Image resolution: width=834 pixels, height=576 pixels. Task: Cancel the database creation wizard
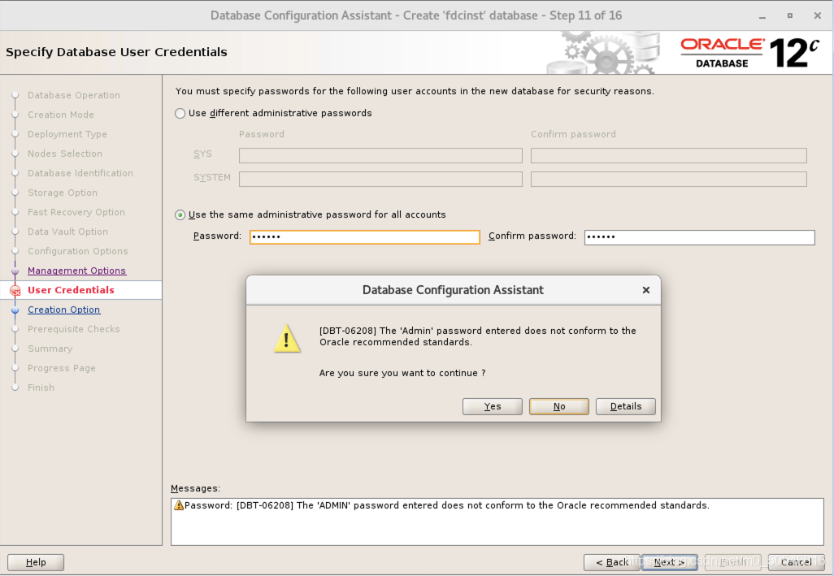(796, 562)
